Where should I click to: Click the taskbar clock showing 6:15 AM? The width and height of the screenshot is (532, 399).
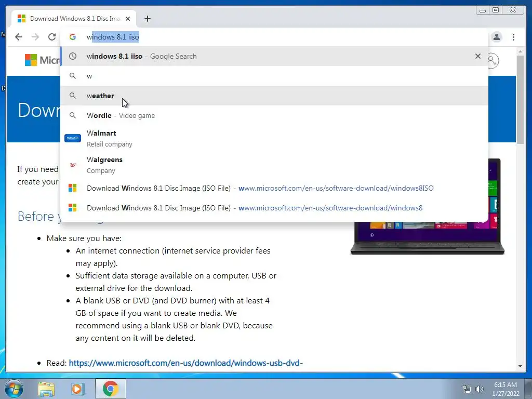pos(506,389)
